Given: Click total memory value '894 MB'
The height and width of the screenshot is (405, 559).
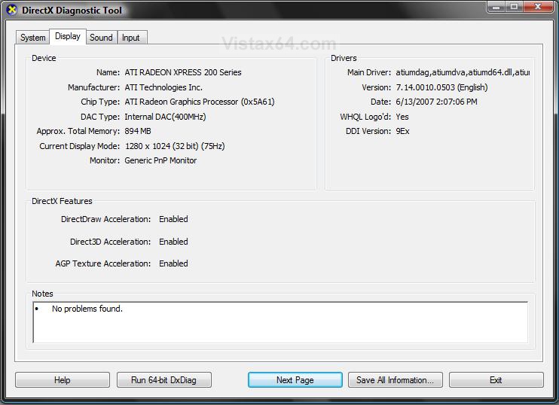Looking at the screenshot, I should click(x=138, y=131).
